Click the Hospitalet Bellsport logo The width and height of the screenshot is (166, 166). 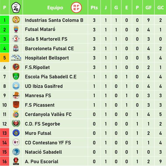point(16,58)
